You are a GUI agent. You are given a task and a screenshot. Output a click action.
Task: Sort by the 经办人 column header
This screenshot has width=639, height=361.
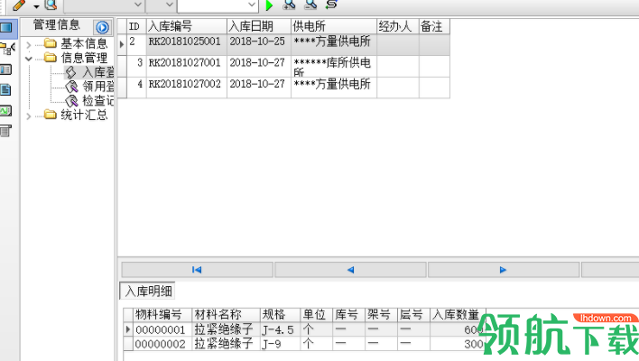point(398,26)
